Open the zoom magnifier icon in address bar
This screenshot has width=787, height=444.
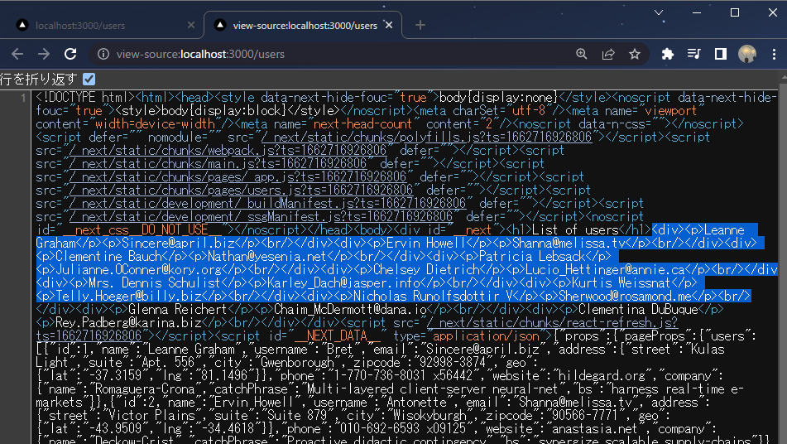[582, 54]
